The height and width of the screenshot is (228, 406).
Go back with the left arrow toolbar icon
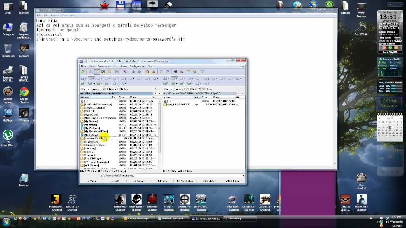pos(133,72)
